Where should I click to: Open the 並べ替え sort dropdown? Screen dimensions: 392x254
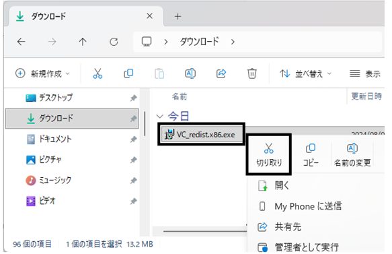tap(305, 73)
